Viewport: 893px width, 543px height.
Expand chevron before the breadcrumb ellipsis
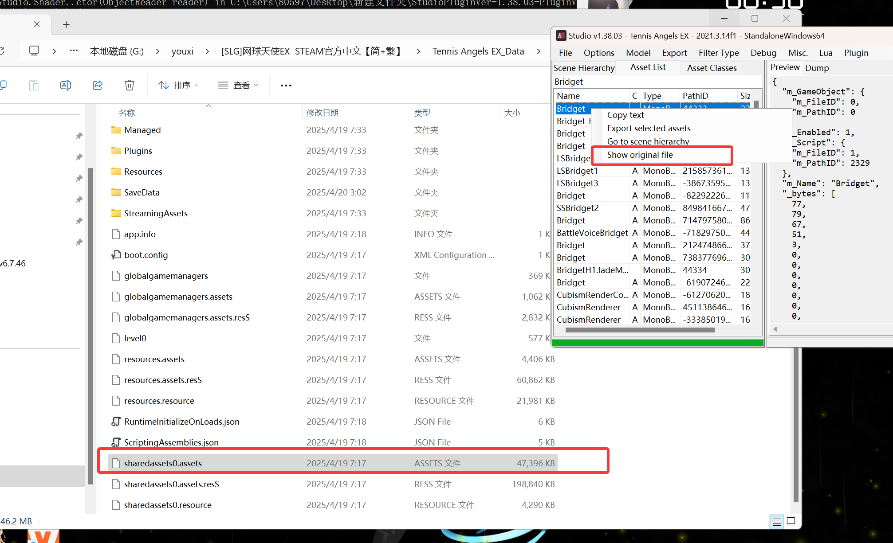54,51
